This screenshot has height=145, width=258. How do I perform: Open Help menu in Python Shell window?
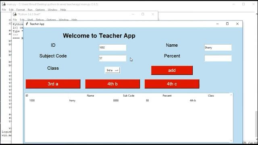[x=74, y=20]
